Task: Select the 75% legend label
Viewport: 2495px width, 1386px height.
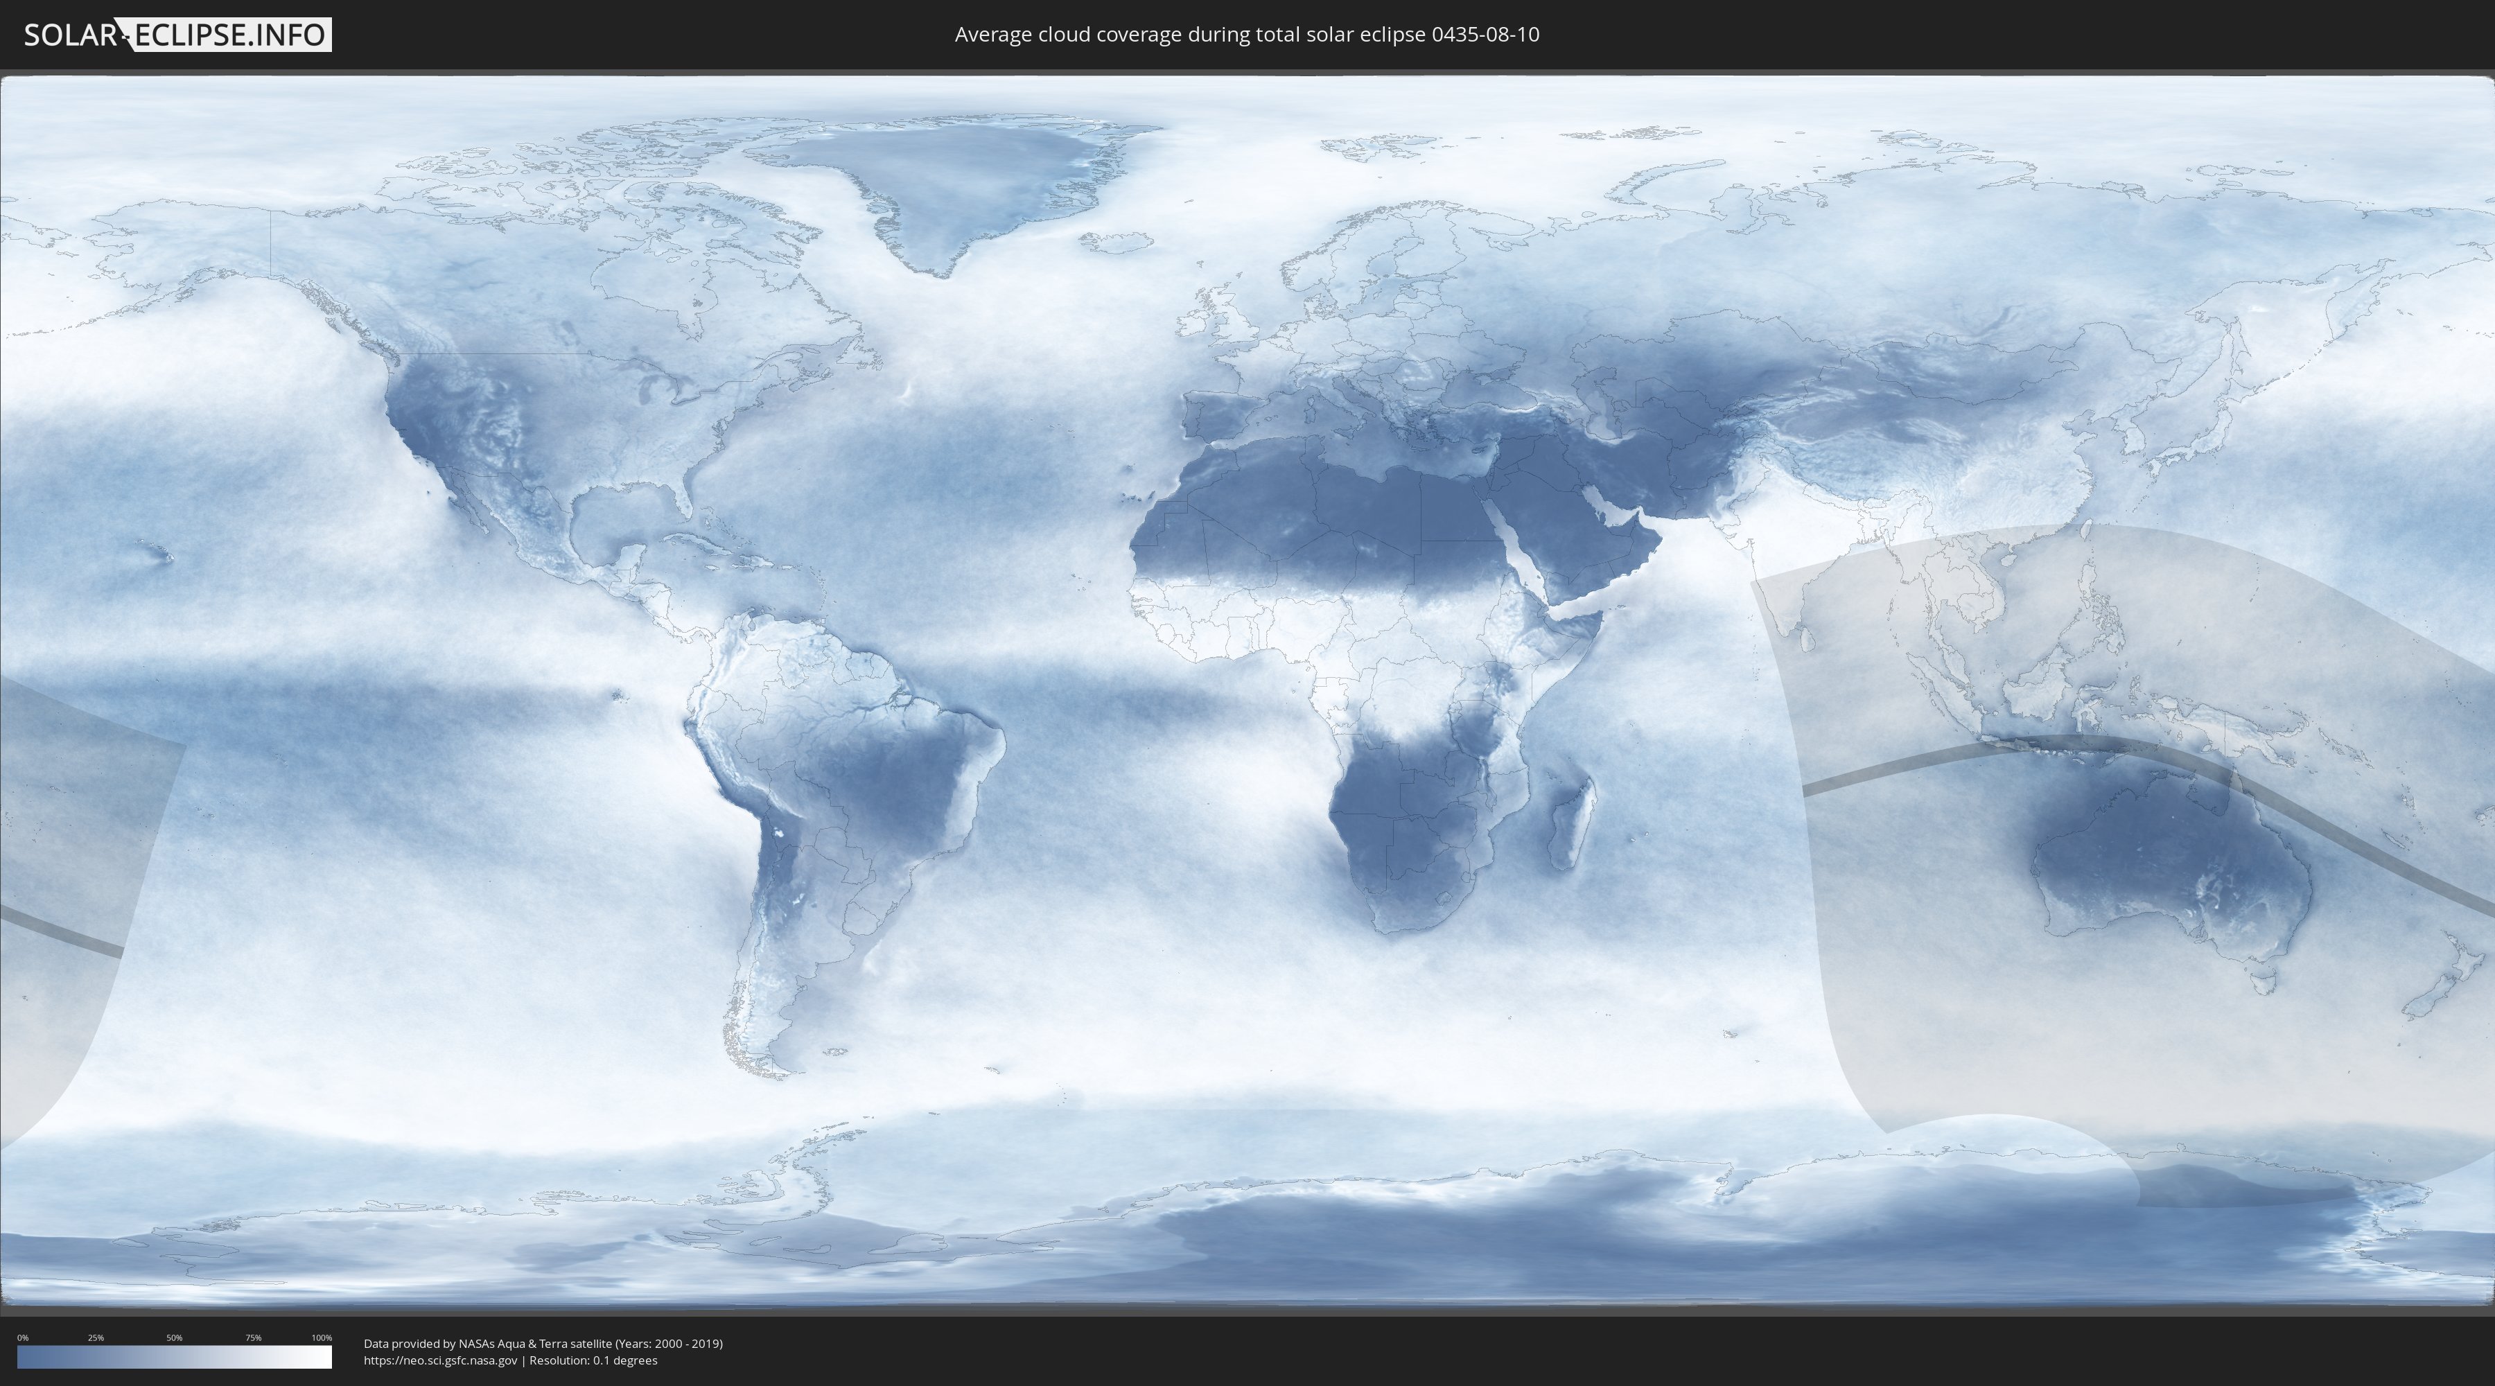Action: (x=253, y=1337)
